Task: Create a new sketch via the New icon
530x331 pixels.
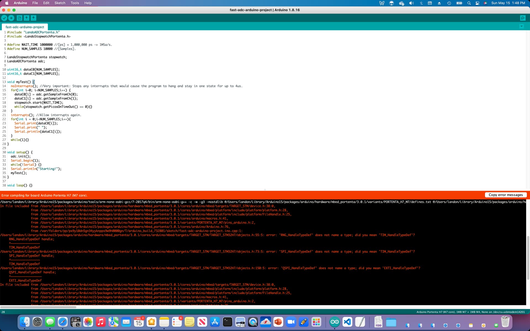Action: [x=19, y=18]
